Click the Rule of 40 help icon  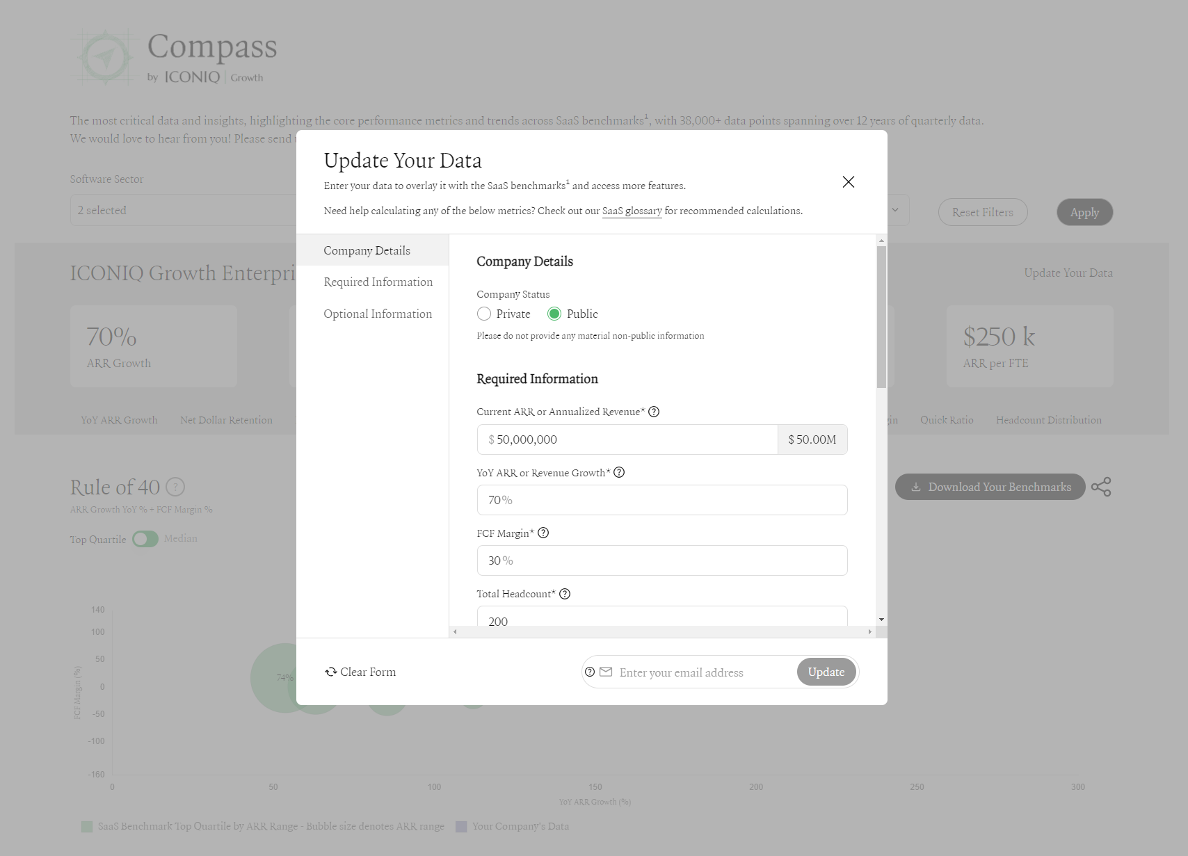click(175, 487)
